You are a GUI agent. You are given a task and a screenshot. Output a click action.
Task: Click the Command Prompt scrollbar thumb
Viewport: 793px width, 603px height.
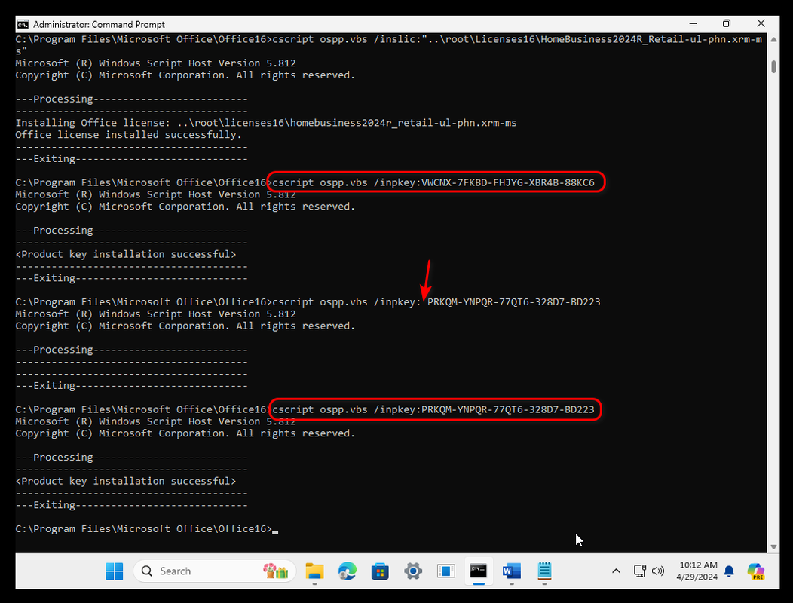tap(774, 67)
